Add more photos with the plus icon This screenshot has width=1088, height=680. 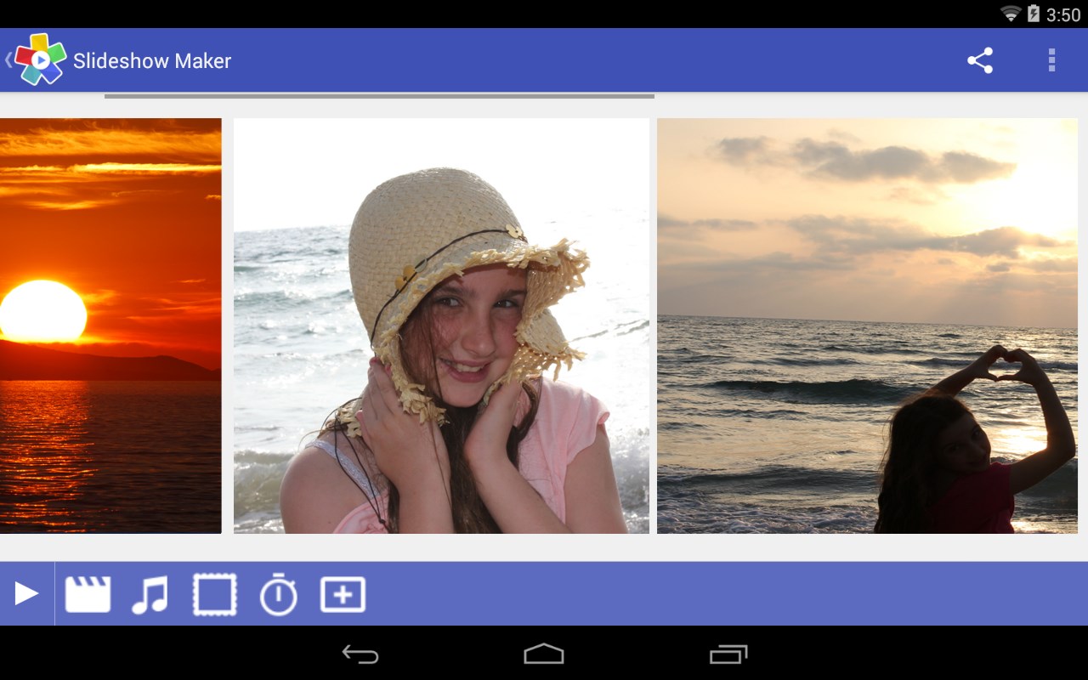(x=342, y=594)
